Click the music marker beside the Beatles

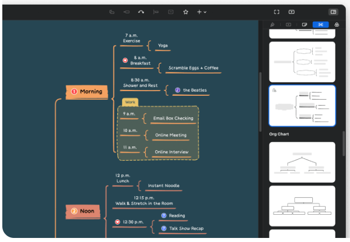click(177, 90)
